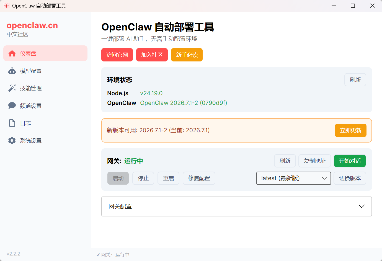
Task: Click the 环境状态 heading
Action: click(120, 80)
